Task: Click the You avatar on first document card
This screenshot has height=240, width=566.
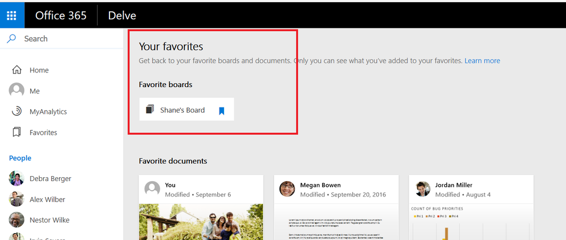Action: pyautogui.click(x=153, y=188)
